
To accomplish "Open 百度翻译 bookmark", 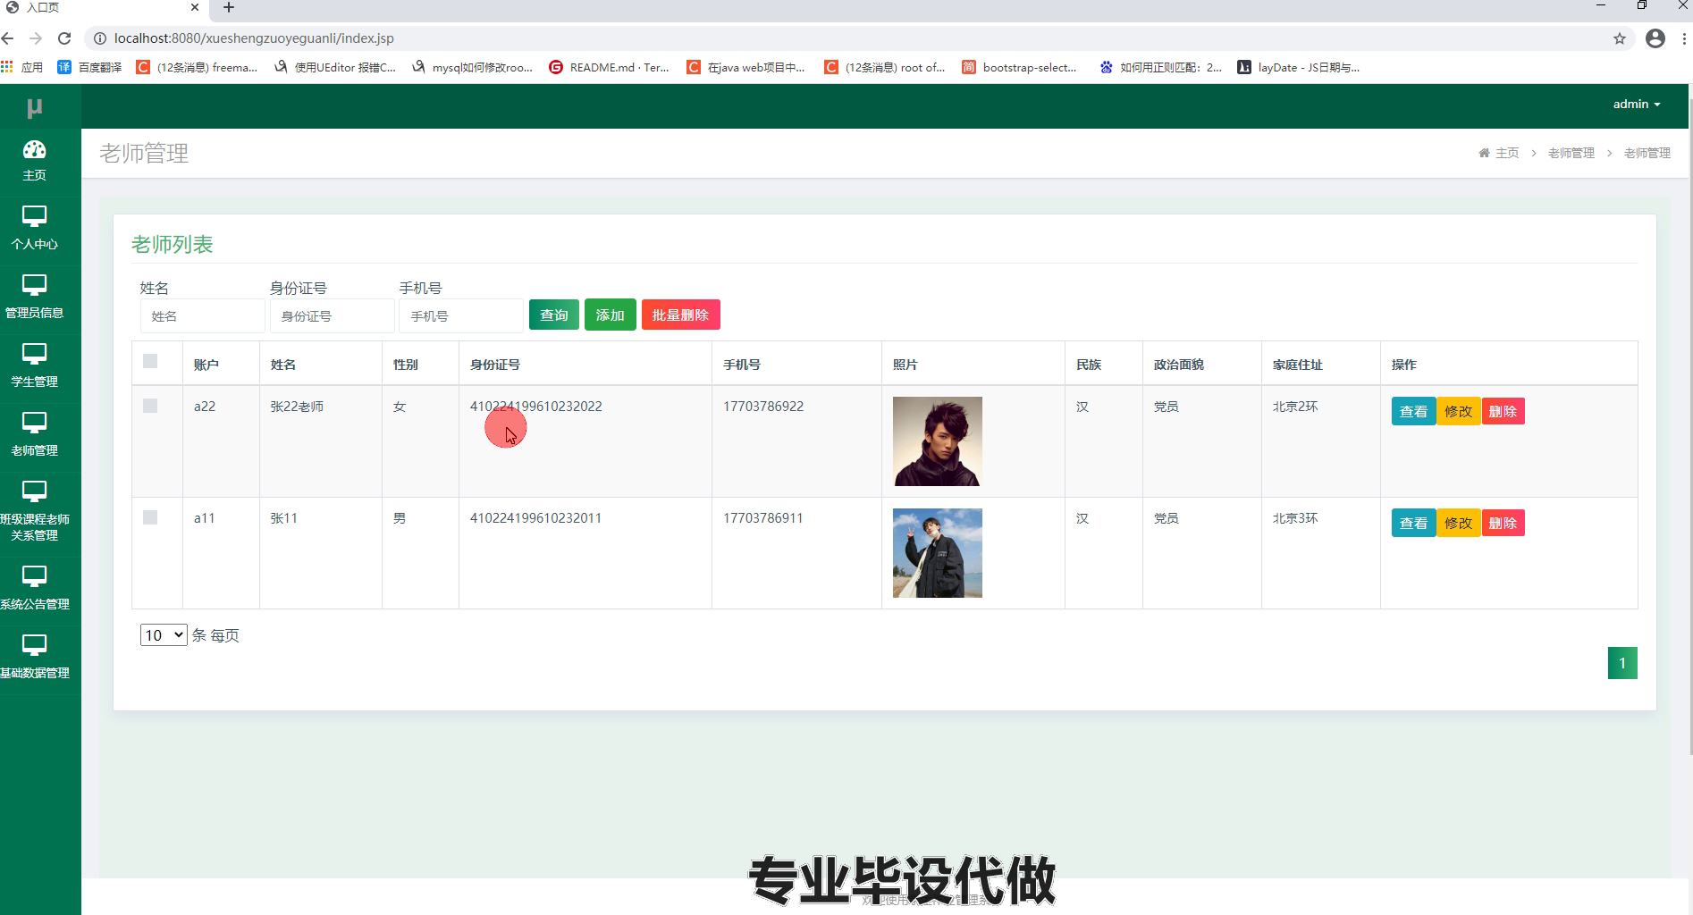I will click(x=89, y=67).
